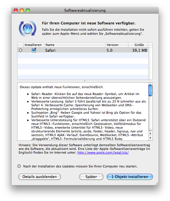Viewport: 170px width, 201px height.
Task: Click the scroll down arrow in description
Action: point(150,138)
